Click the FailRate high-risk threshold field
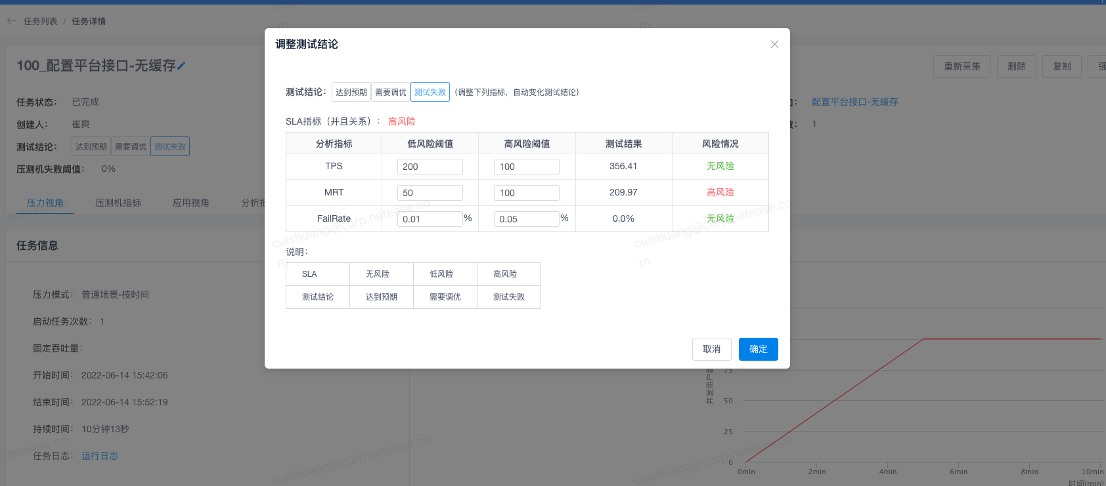Viewport: 1106px width, 486px height. point(526,219)
